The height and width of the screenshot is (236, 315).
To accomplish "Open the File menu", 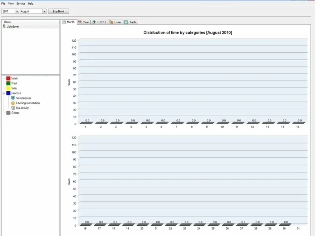I will 3,4.
